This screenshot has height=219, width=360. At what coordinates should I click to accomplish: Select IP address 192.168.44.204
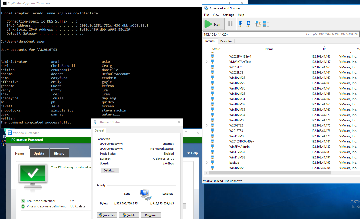point(321,168)
